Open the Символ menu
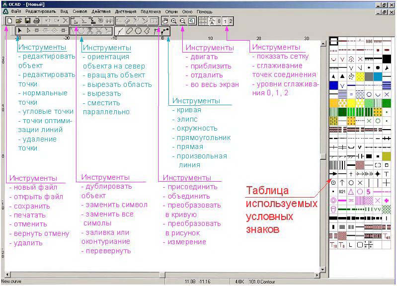Screen dimensions: 397x286 [x=80, y=11]
